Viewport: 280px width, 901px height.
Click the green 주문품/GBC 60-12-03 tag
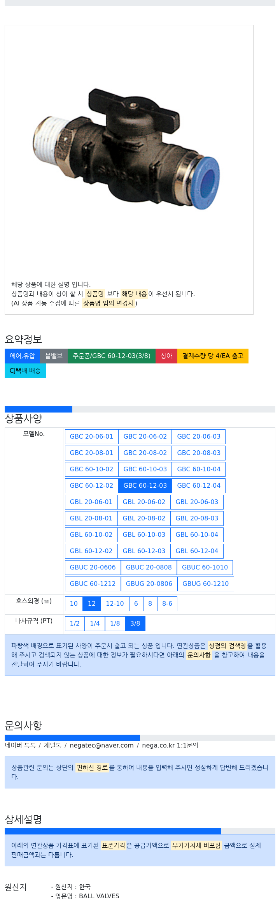click(112, 356)
